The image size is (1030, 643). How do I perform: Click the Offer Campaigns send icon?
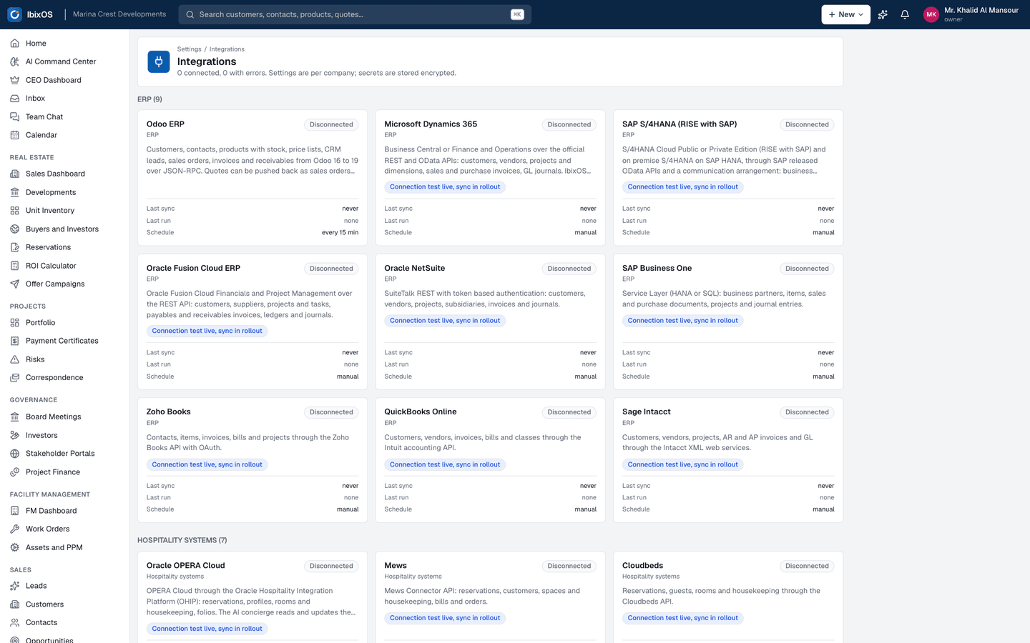point(14,284)
